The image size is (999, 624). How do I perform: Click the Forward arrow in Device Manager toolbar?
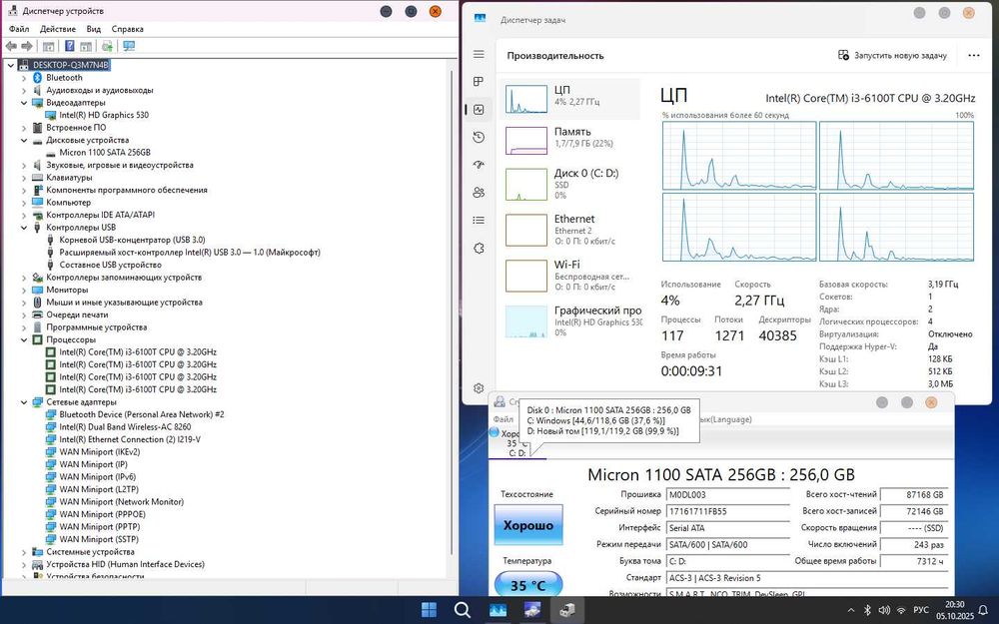27,46
